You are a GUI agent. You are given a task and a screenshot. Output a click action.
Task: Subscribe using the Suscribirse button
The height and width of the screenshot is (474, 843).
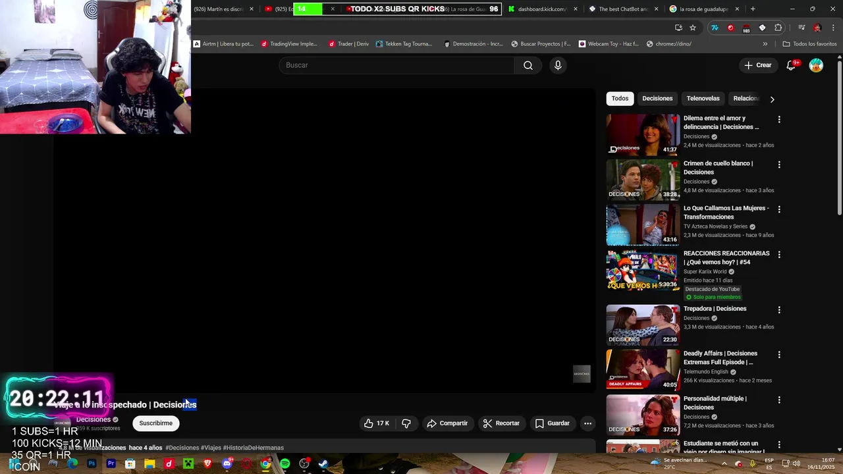click(x=155, y=423)
